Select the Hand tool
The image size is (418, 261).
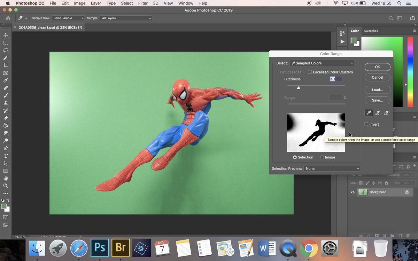6,178
